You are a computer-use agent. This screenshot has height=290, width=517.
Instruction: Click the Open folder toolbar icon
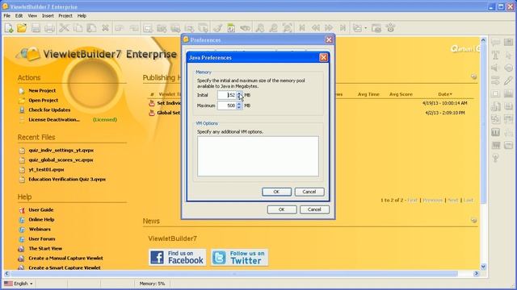pos(22,28)
